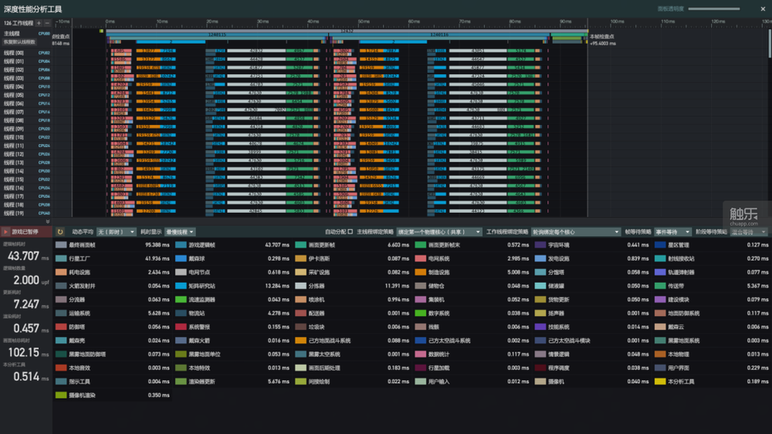Click the minus button to reduce worker threads
Viewport: 772px width, 434px height.
tap(49, 24)
